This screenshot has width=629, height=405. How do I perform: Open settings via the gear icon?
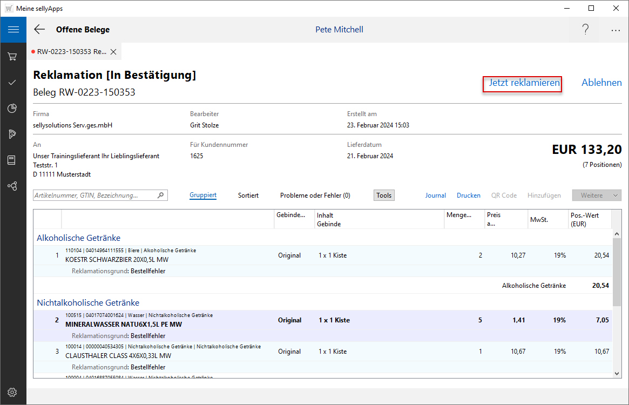coord(12,392)
